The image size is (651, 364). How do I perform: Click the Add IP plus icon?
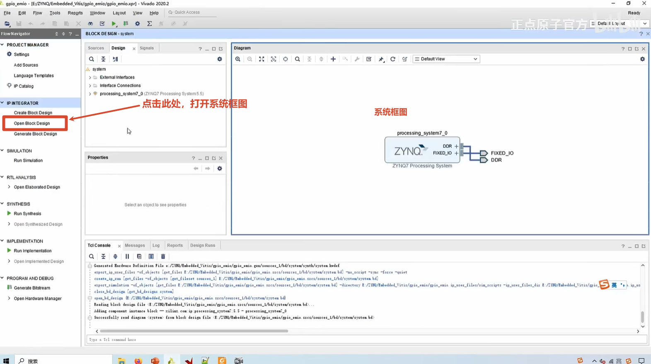click(x=333, y=59)
